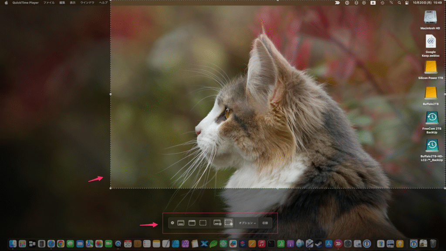
Task: Click the bottom-left selection corner handle
Action: (110, 188)
